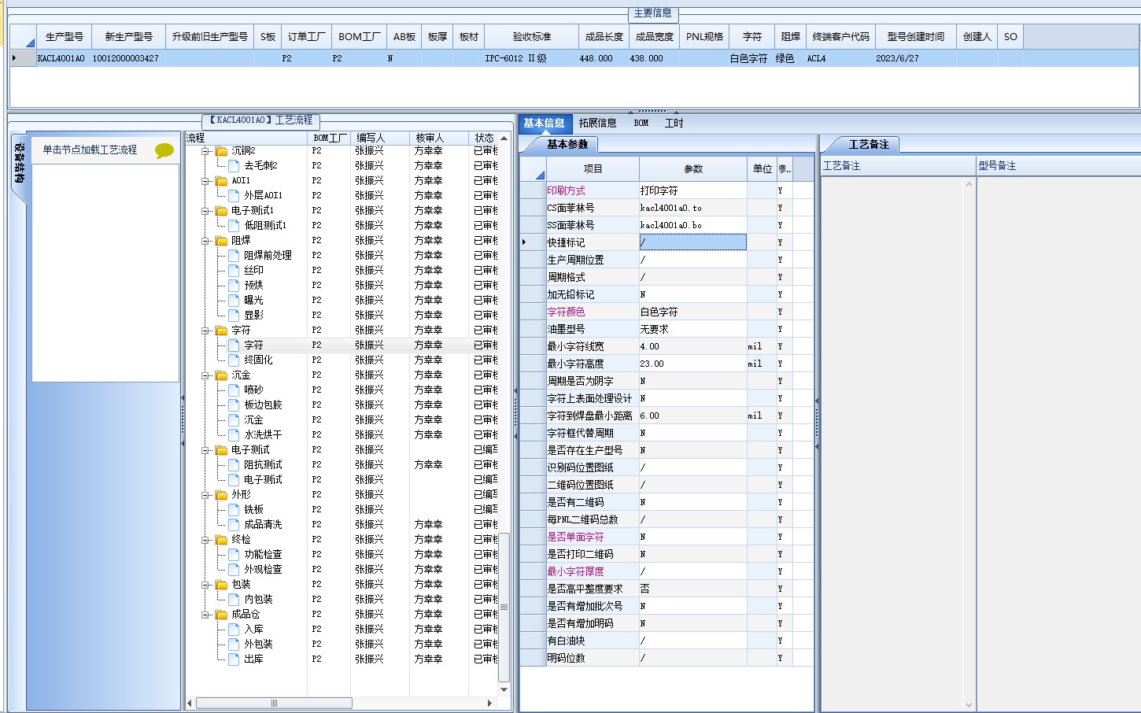Click the 主要信息 section label

point(653,13)
